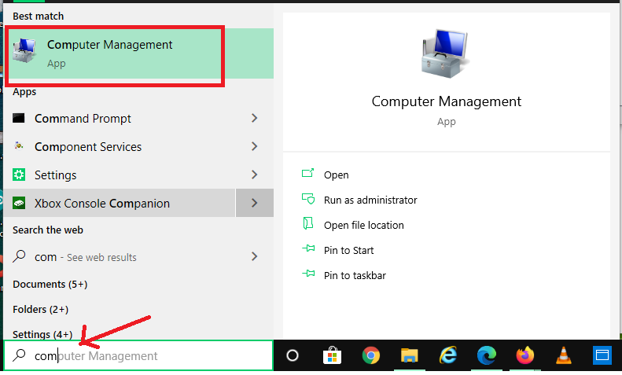
Task: Select the Component Services app result
Action: (120, 147)
